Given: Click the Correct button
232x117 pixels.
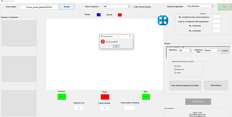Looking at the screenshot, I should [x=225, y=51].
